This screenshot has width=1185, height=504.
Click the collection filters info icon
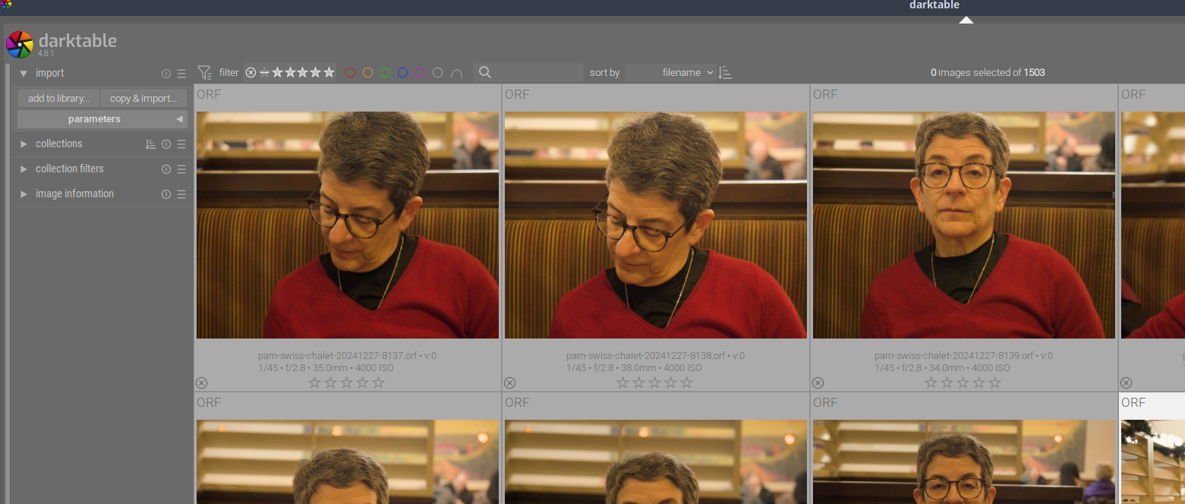click(165, 169)
